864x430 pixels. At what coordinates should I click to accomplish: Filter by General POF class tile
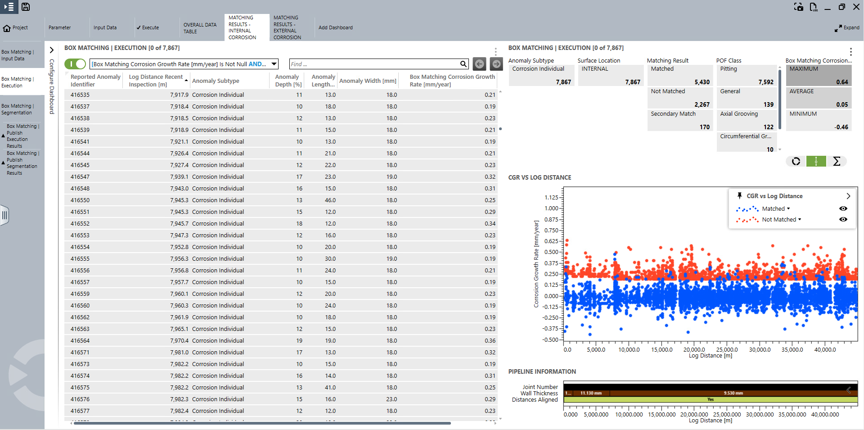747,98
